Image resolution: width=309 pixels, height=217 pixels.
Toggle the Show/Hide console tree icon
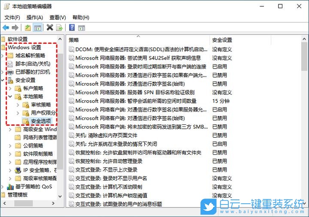pyautogui.click(x=37, y=28)
